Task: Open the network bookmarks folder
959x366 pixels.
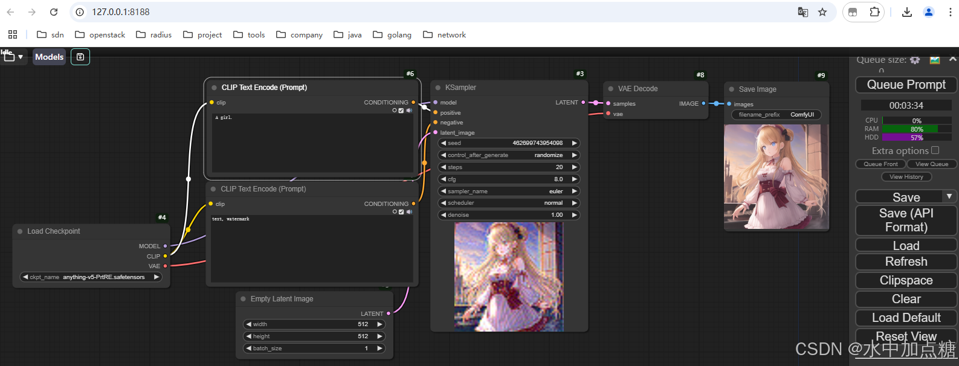Action: pos(445,35)
